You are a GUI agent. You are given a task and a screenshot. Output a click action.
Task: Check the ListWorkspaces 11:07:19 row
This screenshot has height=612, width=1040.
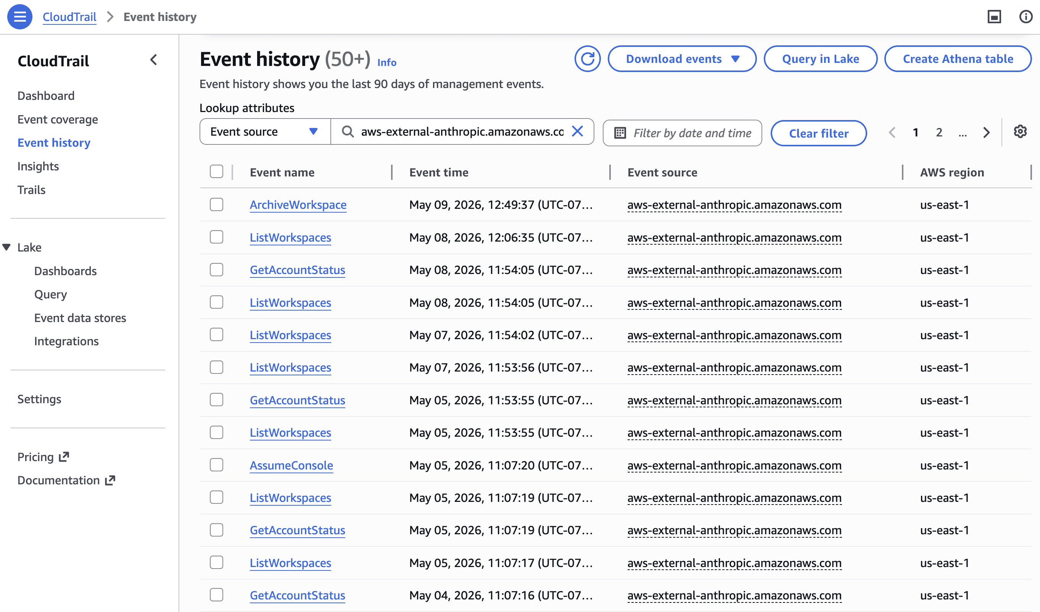coord(216,497)
